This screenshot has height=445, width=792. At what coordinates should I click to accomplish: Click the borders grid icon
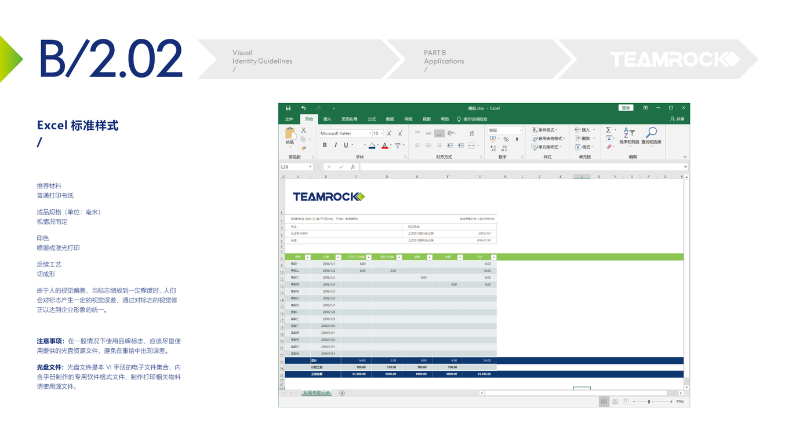coord(358,145)
